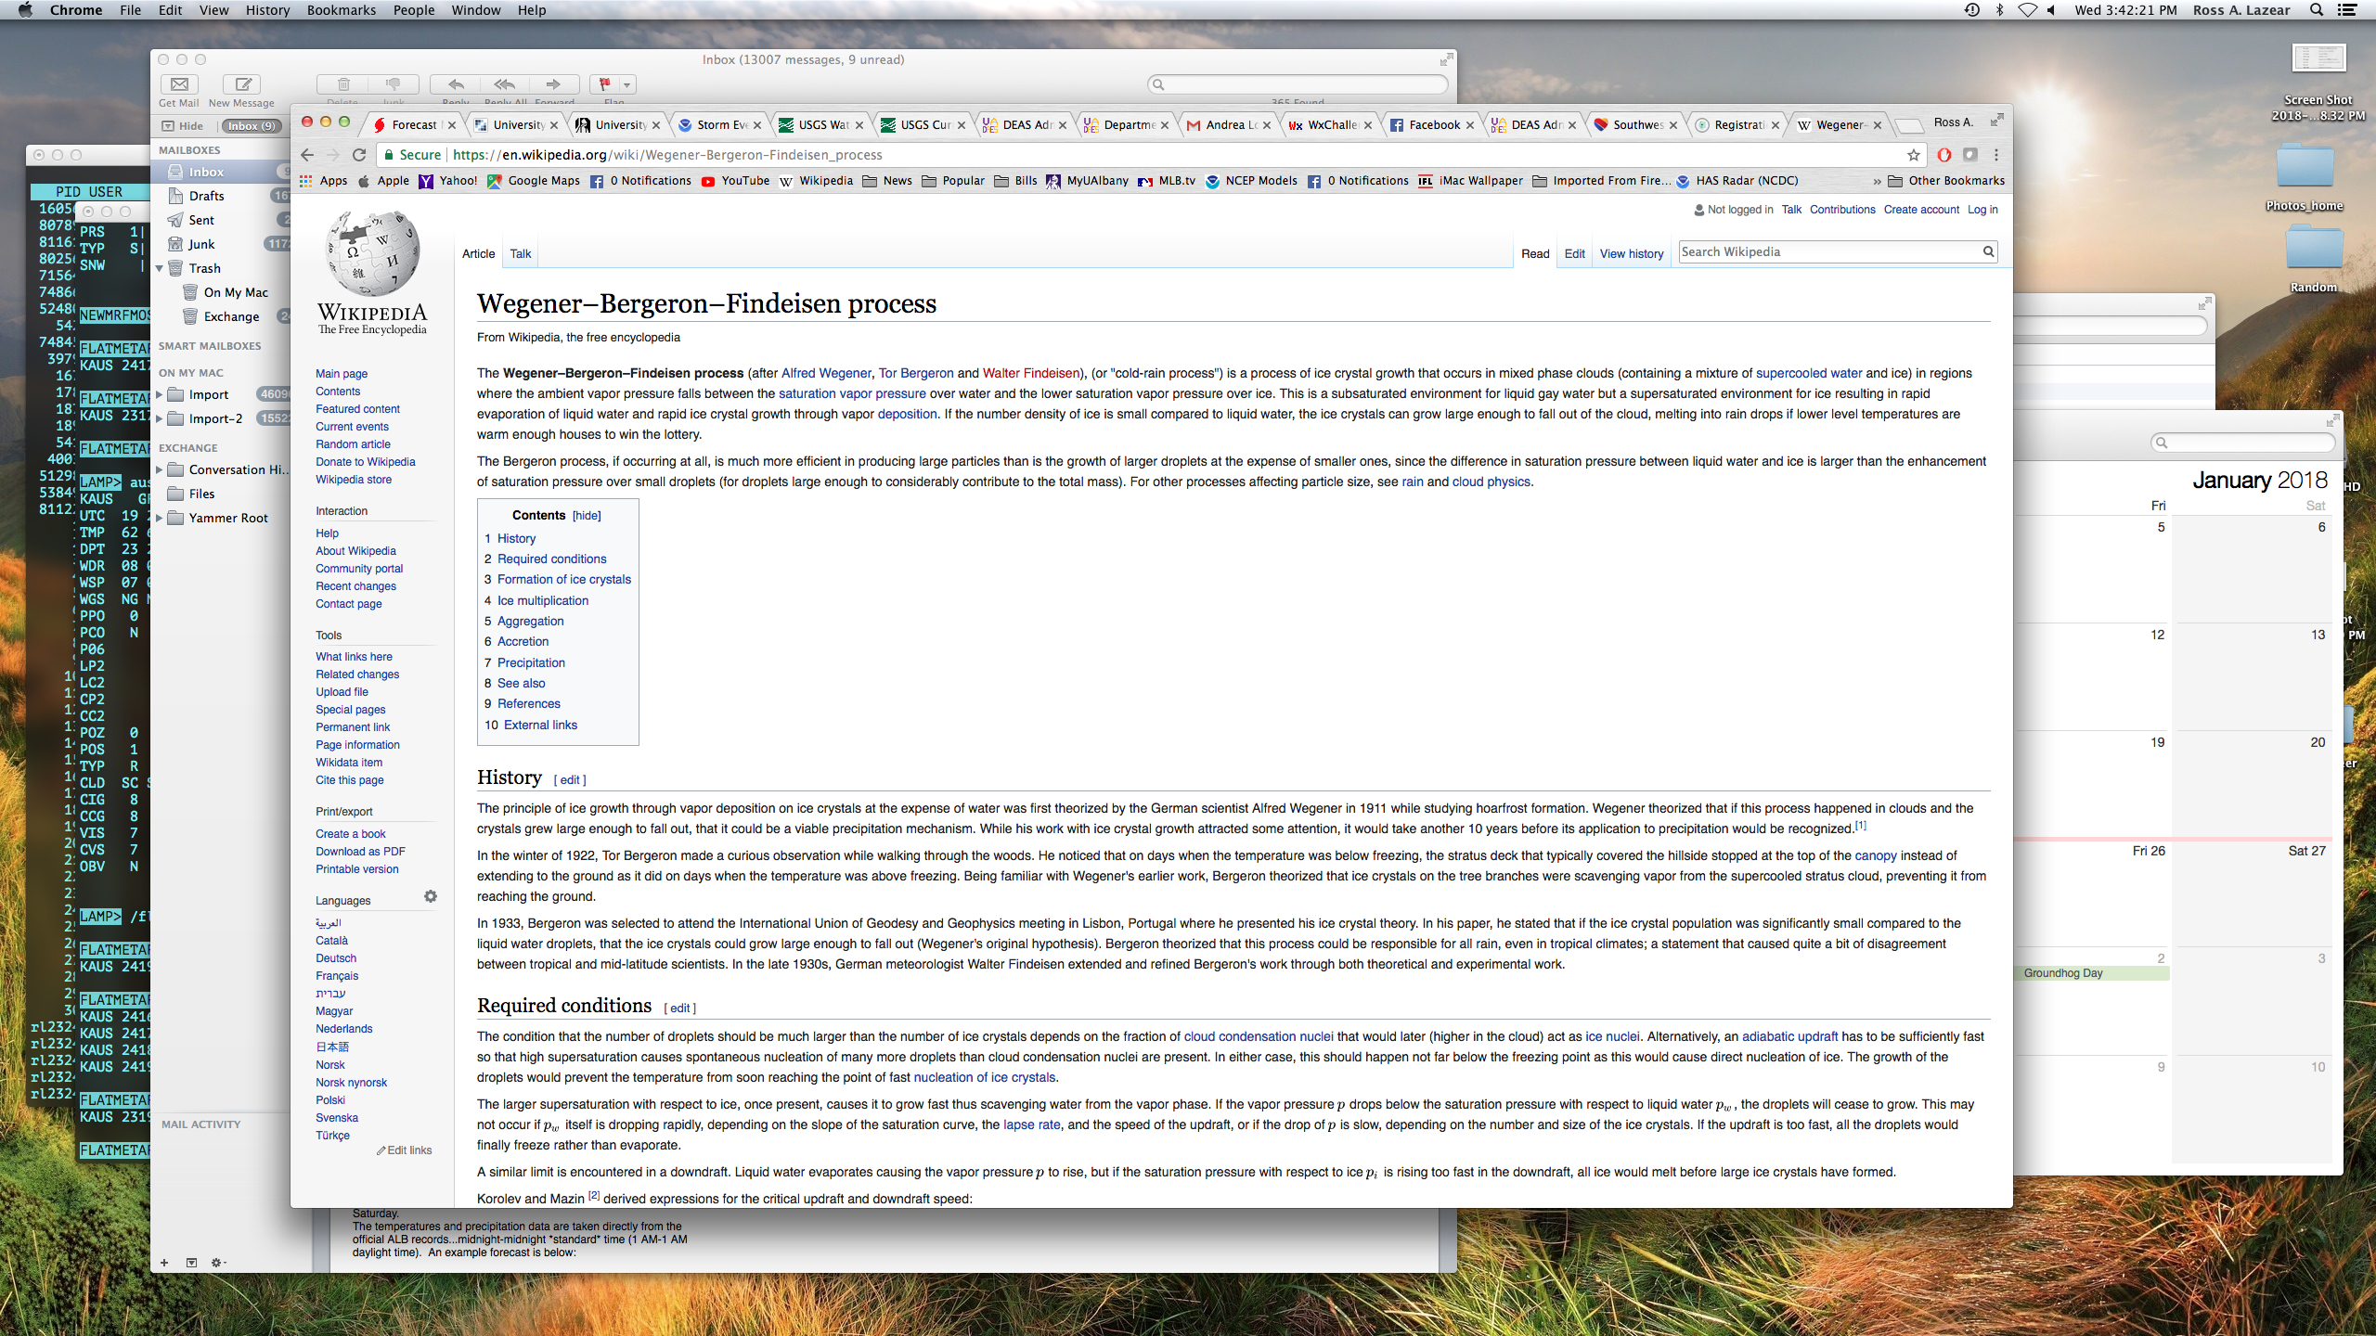Switch to the WxChallenge Chrome tab
Image resolution: width=2376 pixels, height=1336 pixels.
[x=1331, y=124]
